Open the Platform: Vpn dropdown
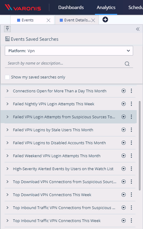The width and height of the screenshot is (143, 229). pos(69,51)
